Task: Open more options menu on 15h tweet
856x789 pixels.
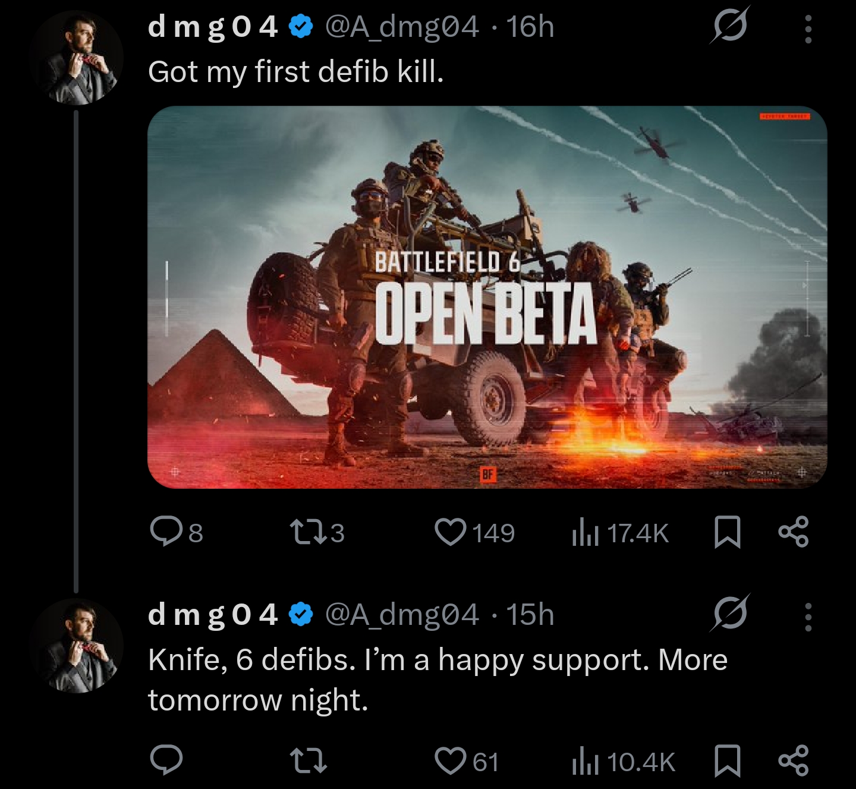Action: 808,617
